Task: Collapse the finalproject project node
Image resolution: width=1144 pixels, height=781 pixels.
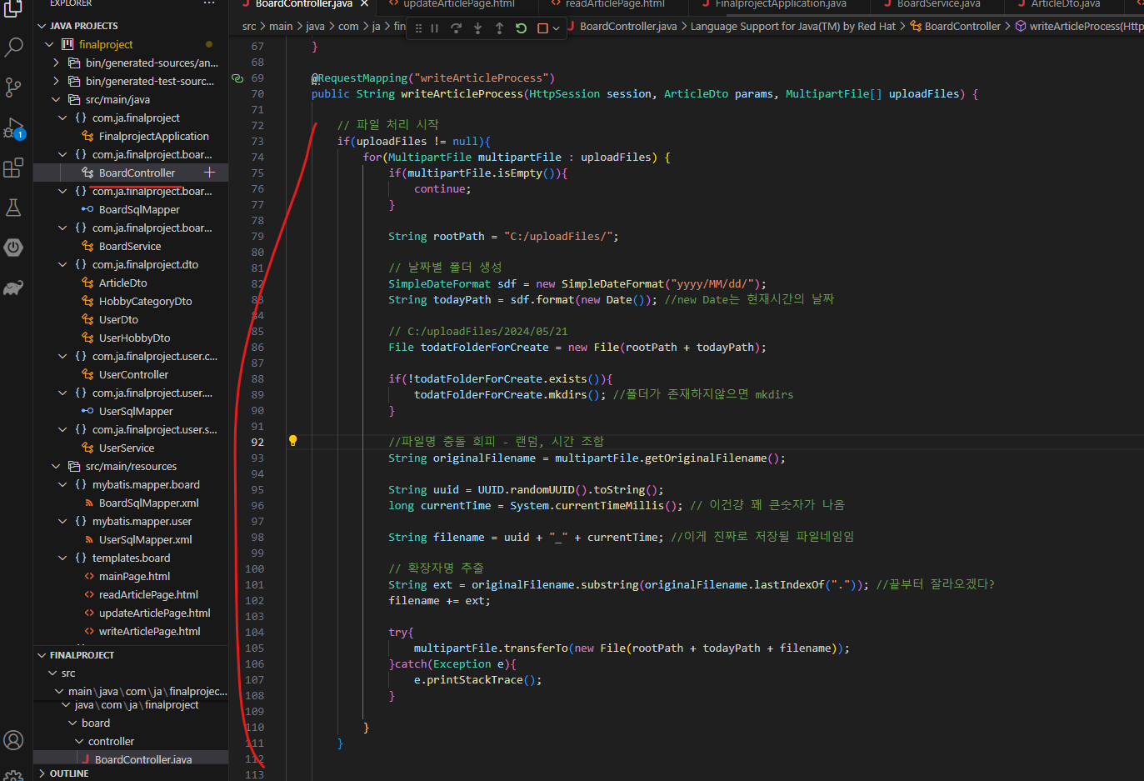Action: pos(49,44)
